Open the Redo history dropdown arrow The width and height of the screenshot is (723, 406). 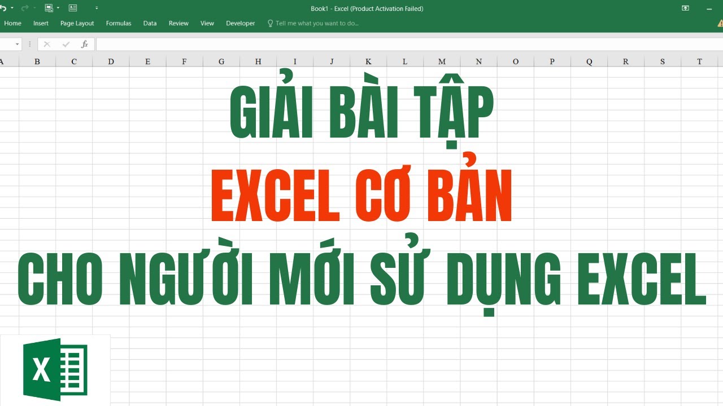pyautogui.click(x=34, y=8)
